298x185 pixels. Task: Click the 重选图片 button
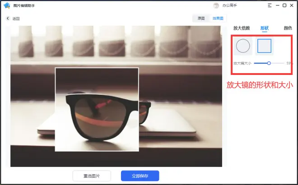[92, 176]
